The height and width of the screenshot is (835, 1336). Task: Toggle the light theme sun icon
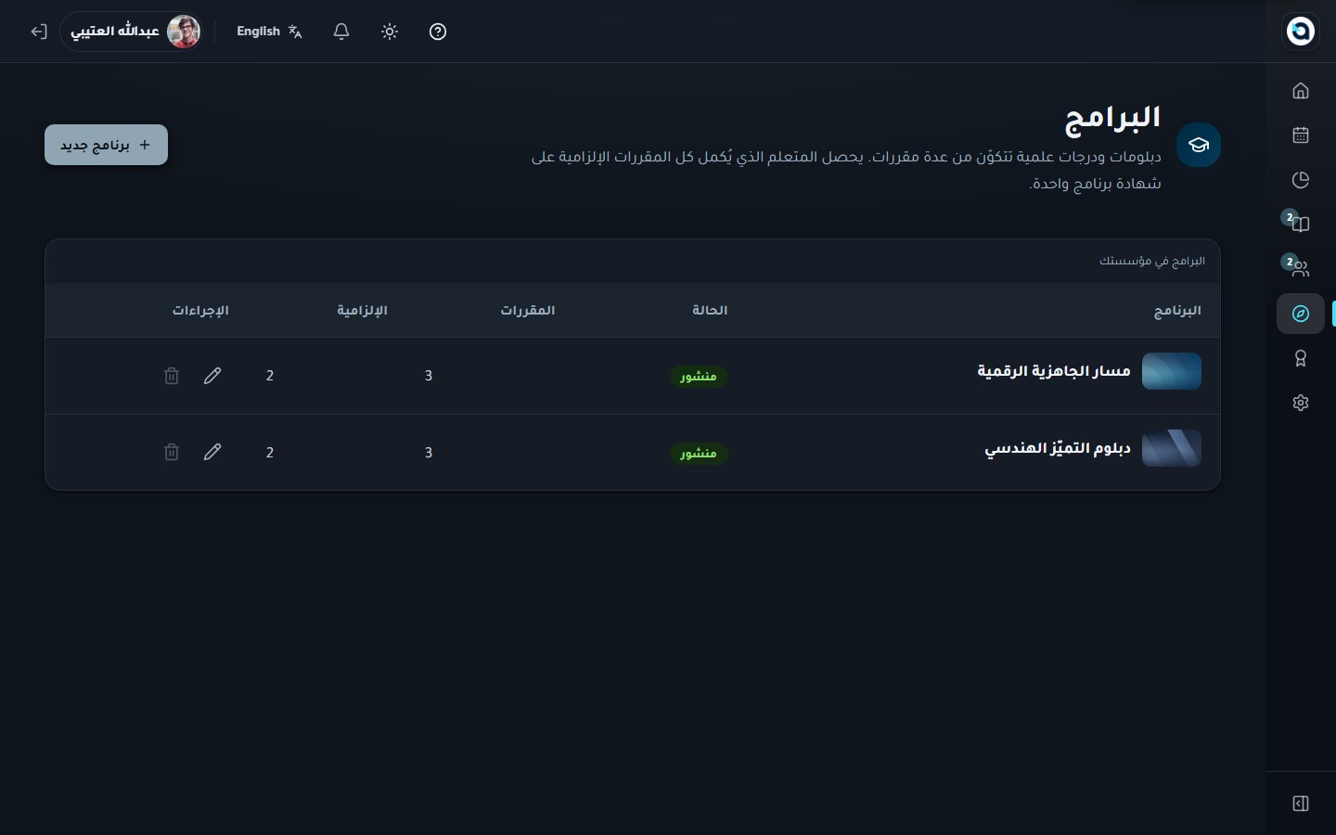pos(390,32)
